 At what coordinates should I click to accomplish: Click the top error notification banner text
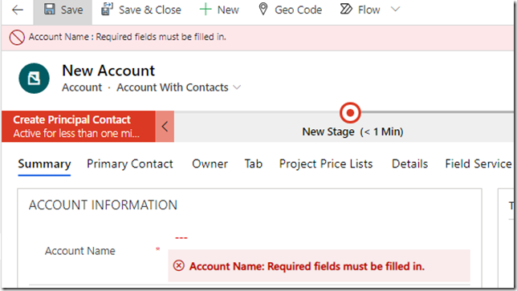tap(128, 37)
